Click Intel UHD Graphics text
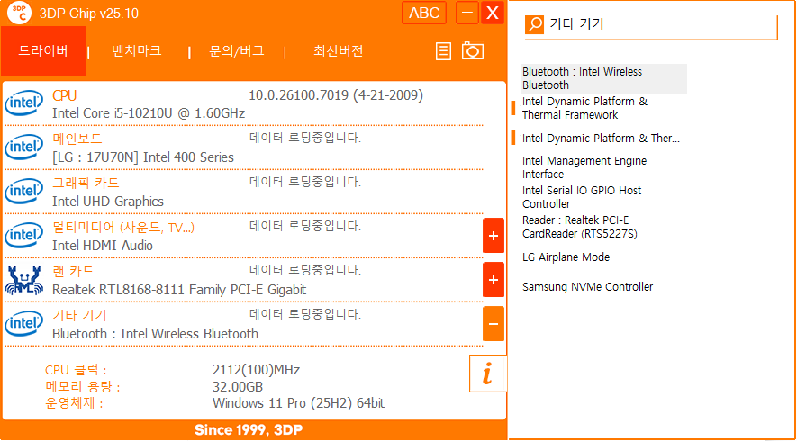This screenshot has height=441, width=797. coord(108,202)
